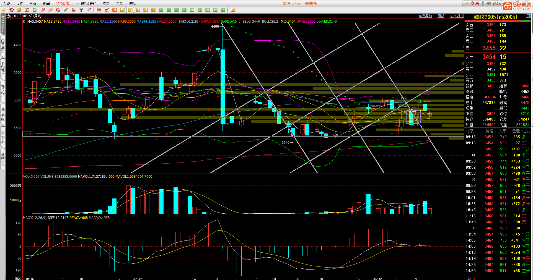Viewport: 533px width, 280px height.
Task: Open the alert bell icon
Action: point(73,10)
